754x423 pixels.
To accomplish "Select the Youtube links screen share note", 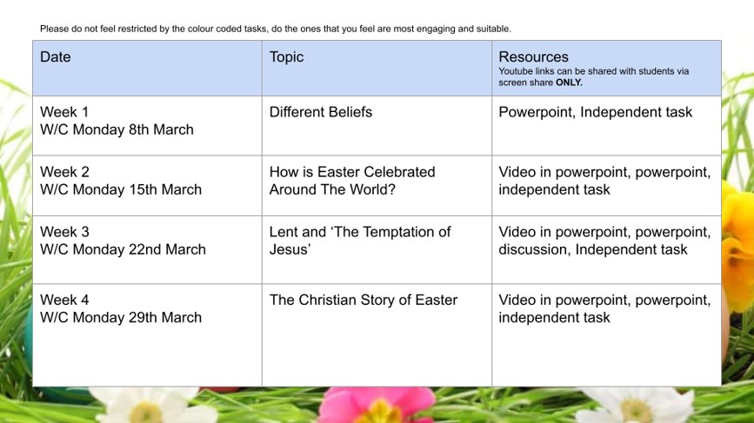I will pos(593,76).
